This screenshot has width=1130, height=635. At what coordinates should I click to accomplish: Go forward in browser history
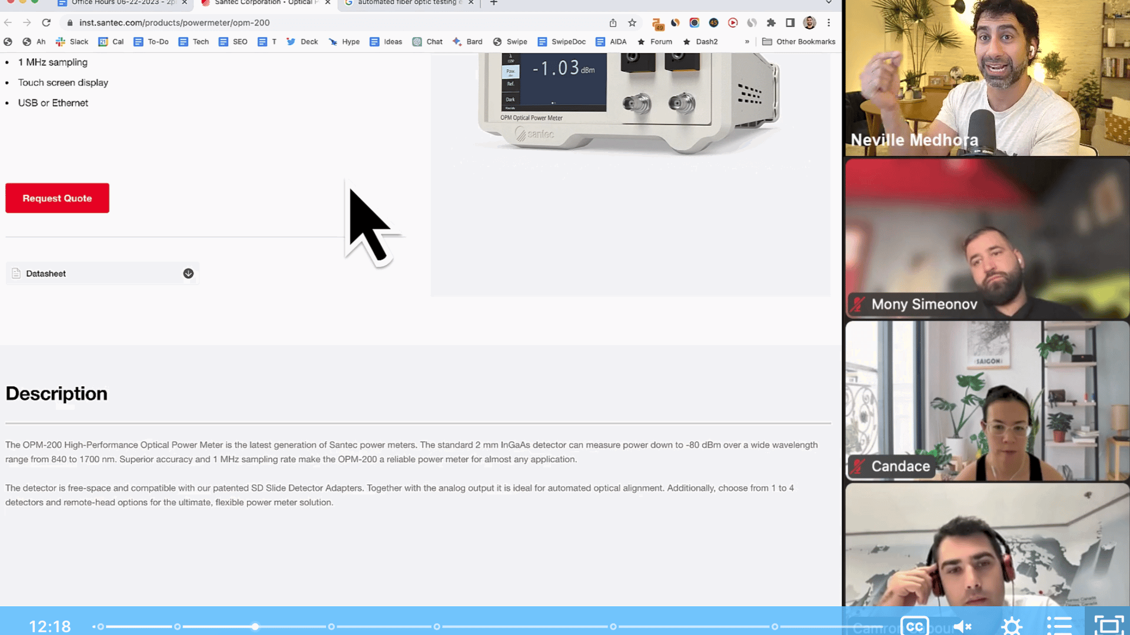pos(27,22)
